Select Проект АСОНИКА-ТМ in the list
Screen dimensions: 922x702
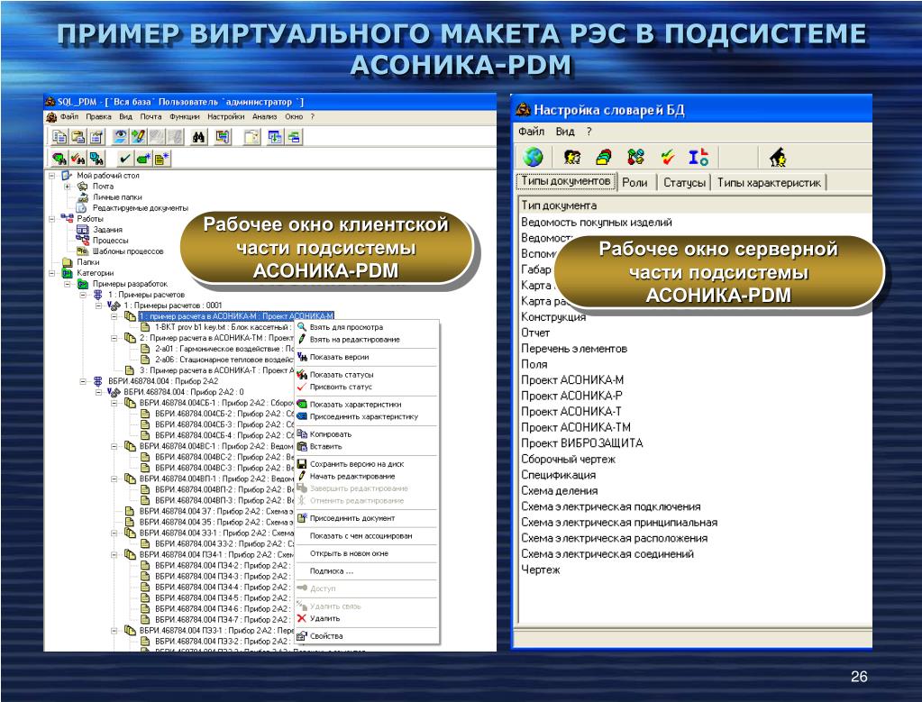tap(576, 427)
